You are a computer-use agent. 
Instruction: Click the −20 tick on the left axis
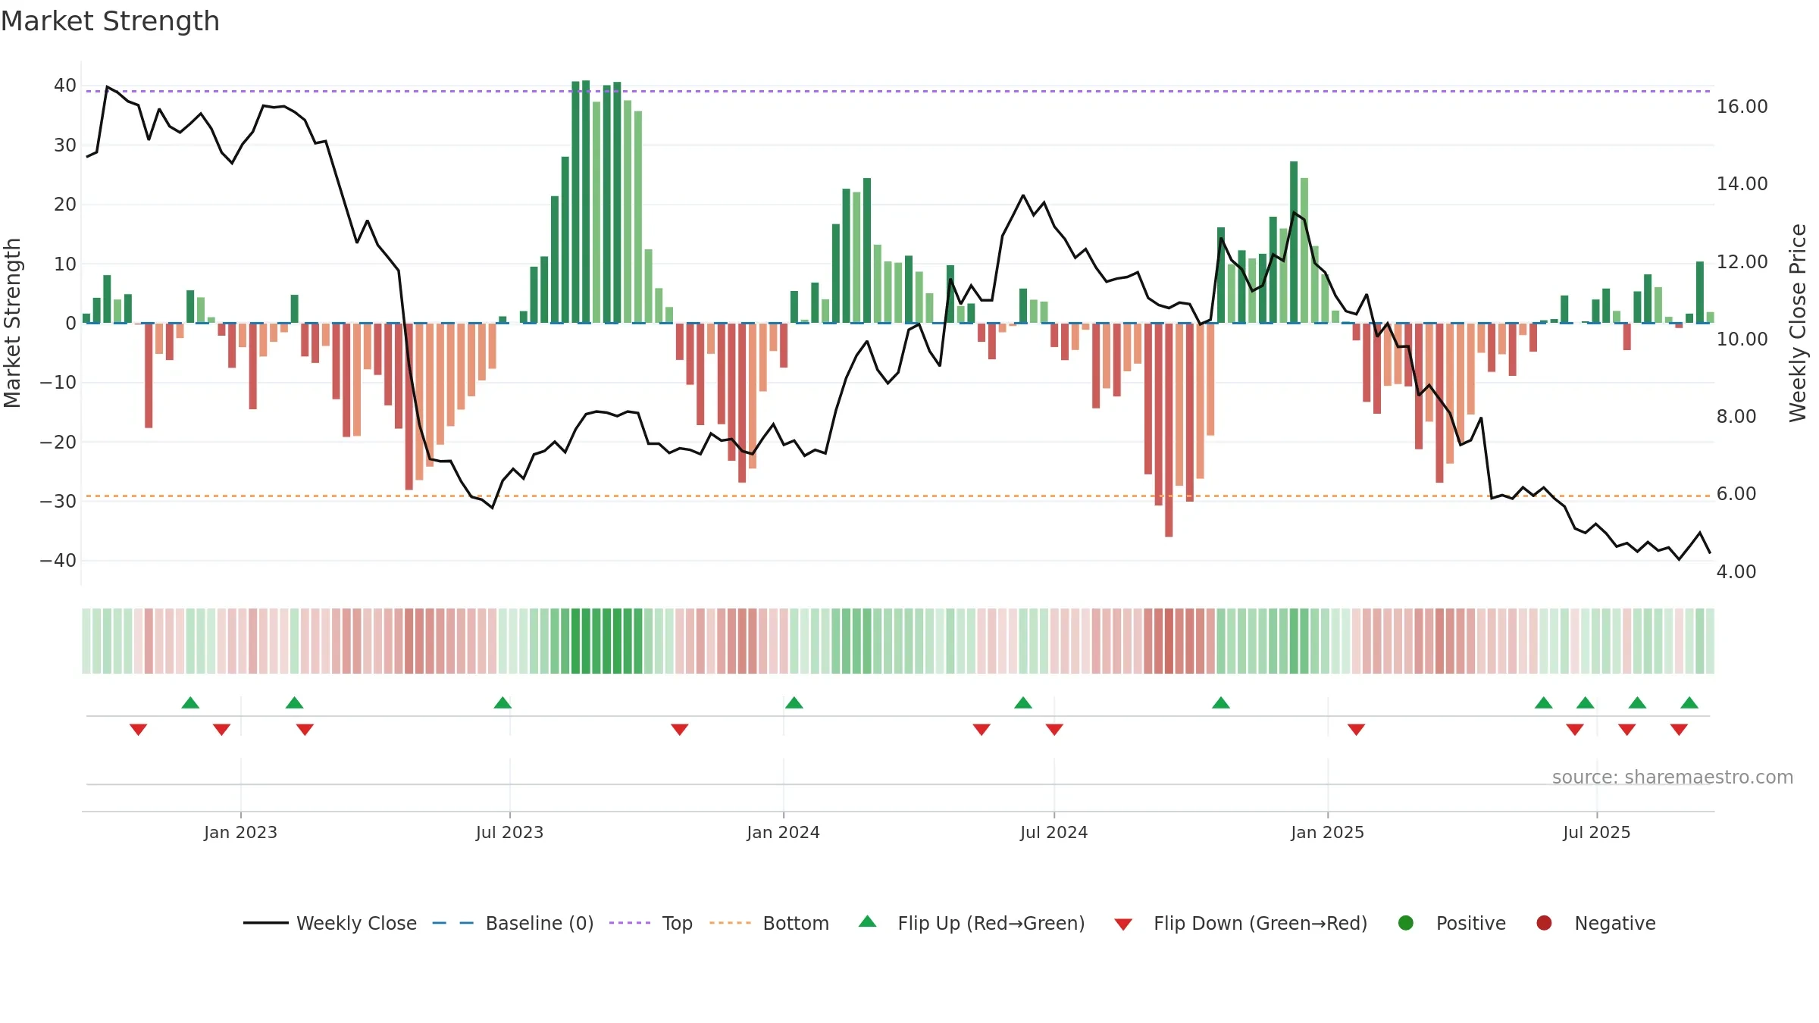[x=58, y=442]
